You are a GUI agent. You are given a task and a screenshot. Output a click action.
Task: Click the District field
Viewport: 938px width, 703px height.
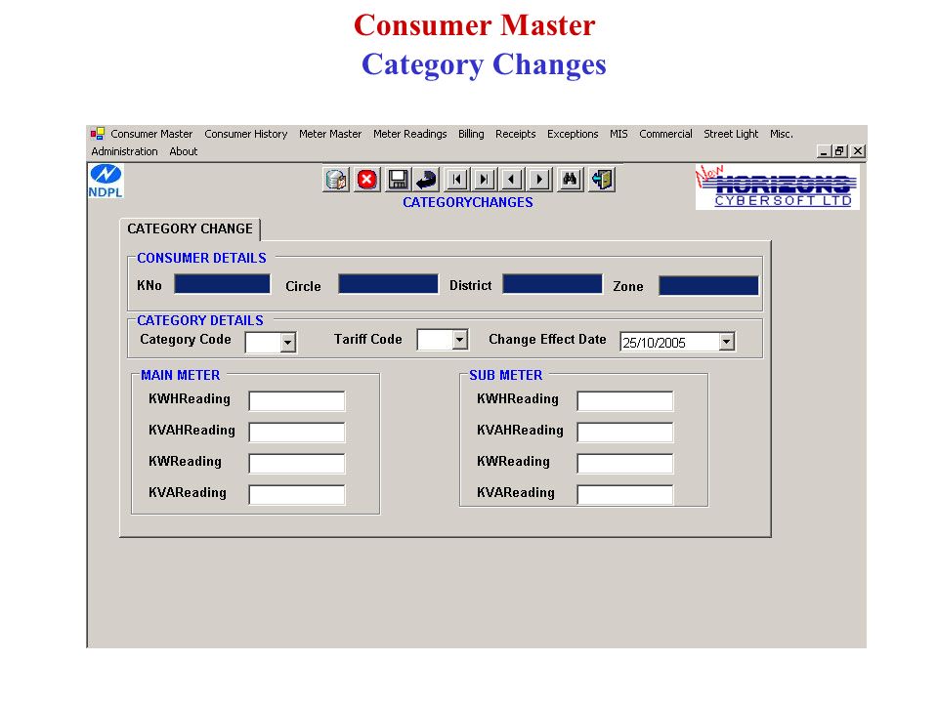[x=552, y=284]
